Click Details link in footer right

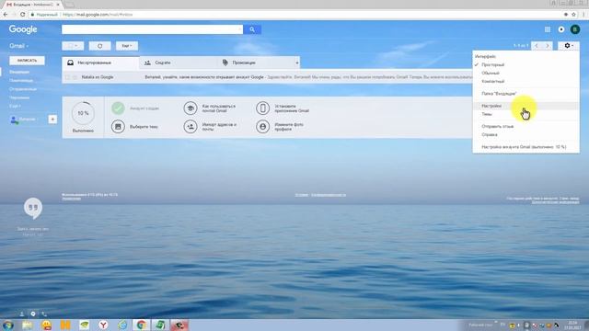coord(555,202)
